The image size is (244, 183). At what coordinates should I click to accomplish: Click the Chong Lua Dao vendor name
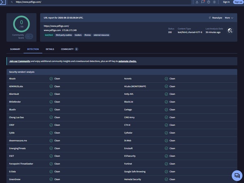point(16,118)
